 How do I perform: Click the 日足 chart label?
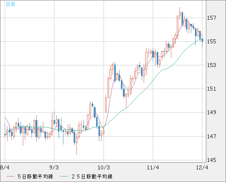pyautogui.click(x=11, y=4)
